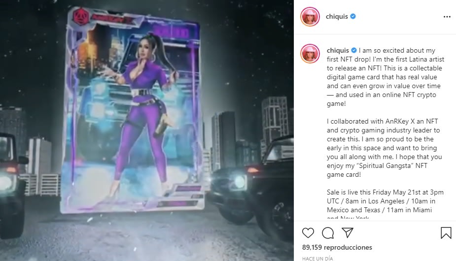Save the post with the bookmark icon
Image resolution: width=456 pixels, height=261 pixels.
(446, 233)
